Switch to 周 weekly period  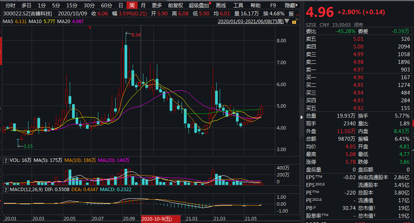tap(132, 5)
